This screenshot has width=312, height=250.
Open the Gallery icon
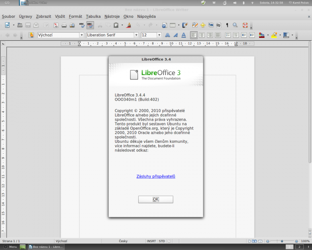(211, 25)
